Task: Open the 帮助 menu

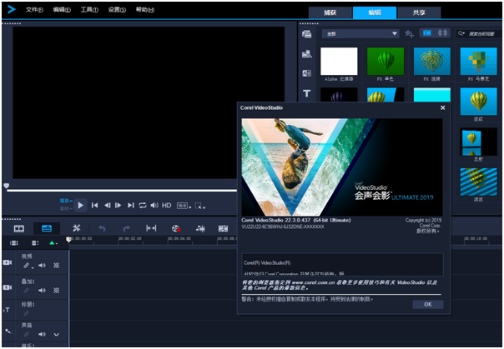Action: coord(144,10)
